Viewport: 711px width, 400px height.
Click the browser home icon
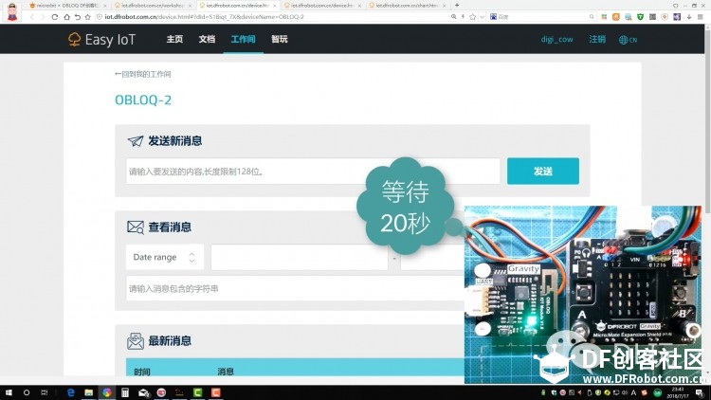pos(66,17)
